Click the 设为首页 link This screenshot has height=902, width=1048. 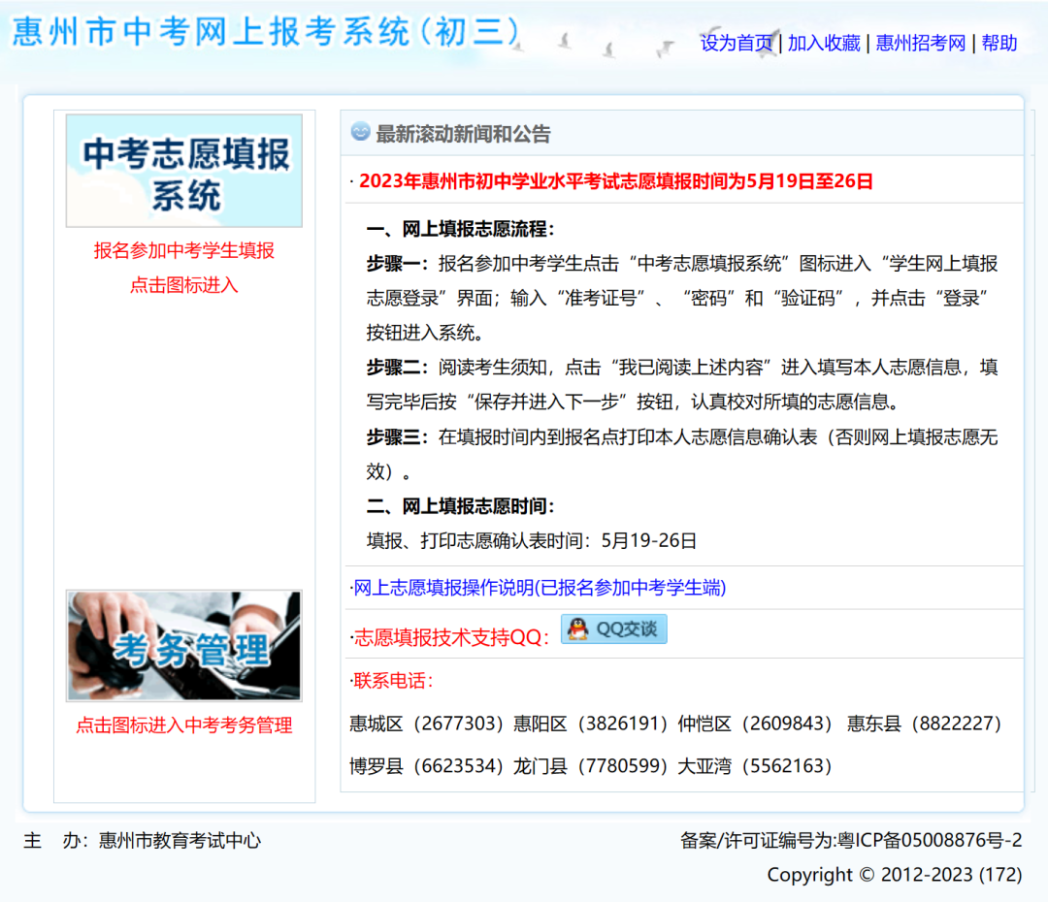[x=736, y=44]
